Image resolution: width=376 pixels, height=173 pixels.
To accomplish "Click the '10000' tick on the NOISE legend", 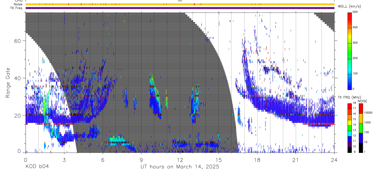I will click(x=368, y=113).
